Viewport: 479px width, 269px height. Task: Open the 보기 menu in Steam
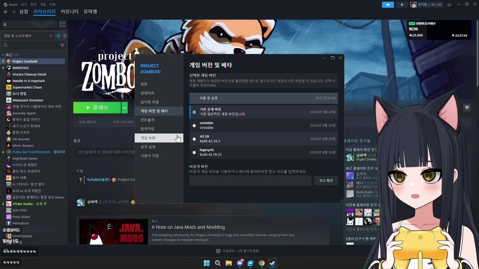(24, 4)
